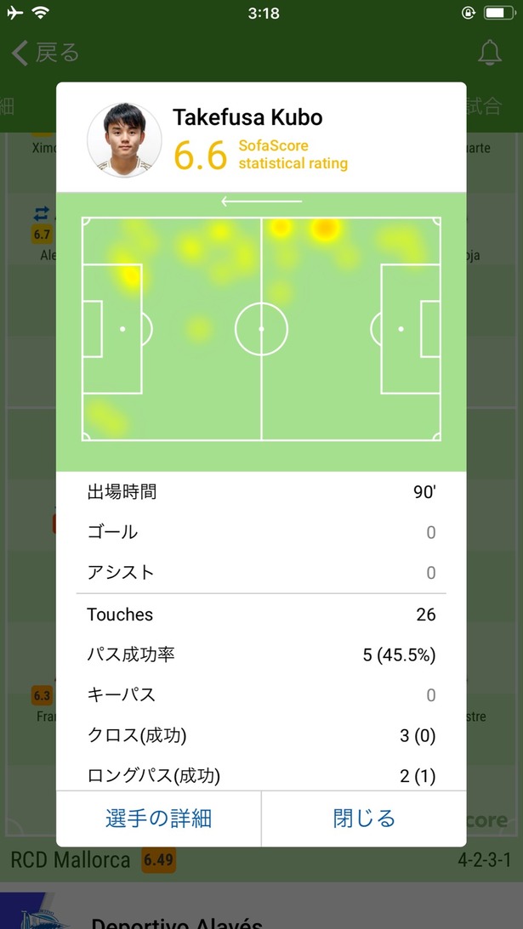Tap the substitution arrows icon

click(42, 213)
